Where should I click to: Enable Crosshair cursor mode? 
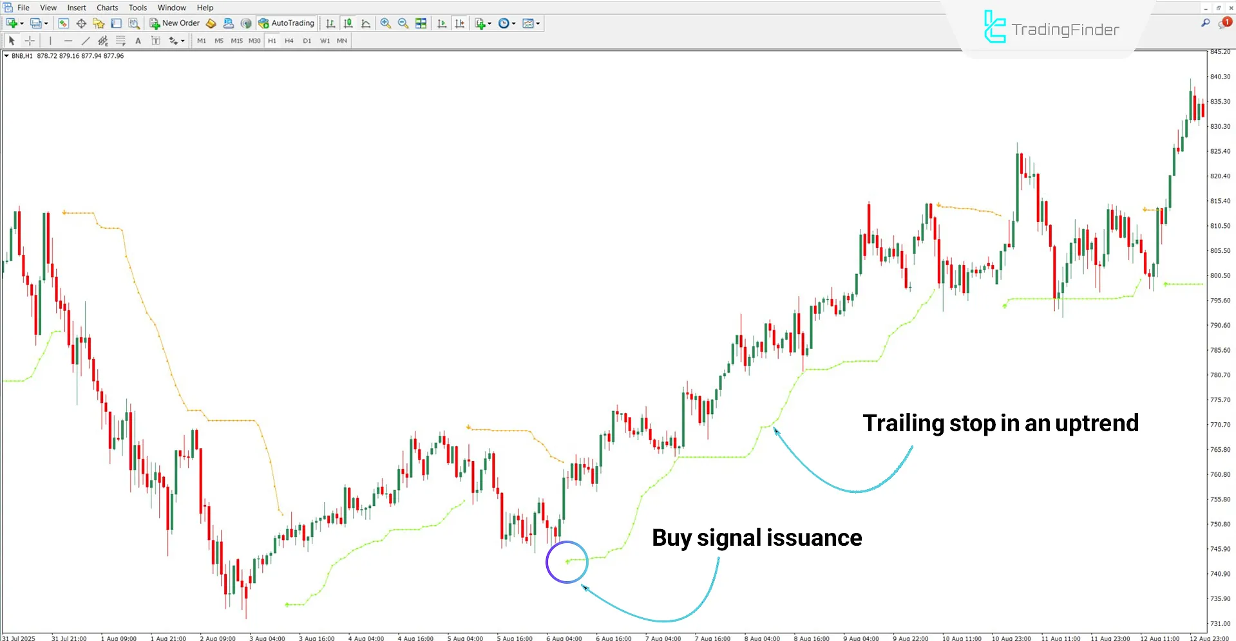(30, 41)
